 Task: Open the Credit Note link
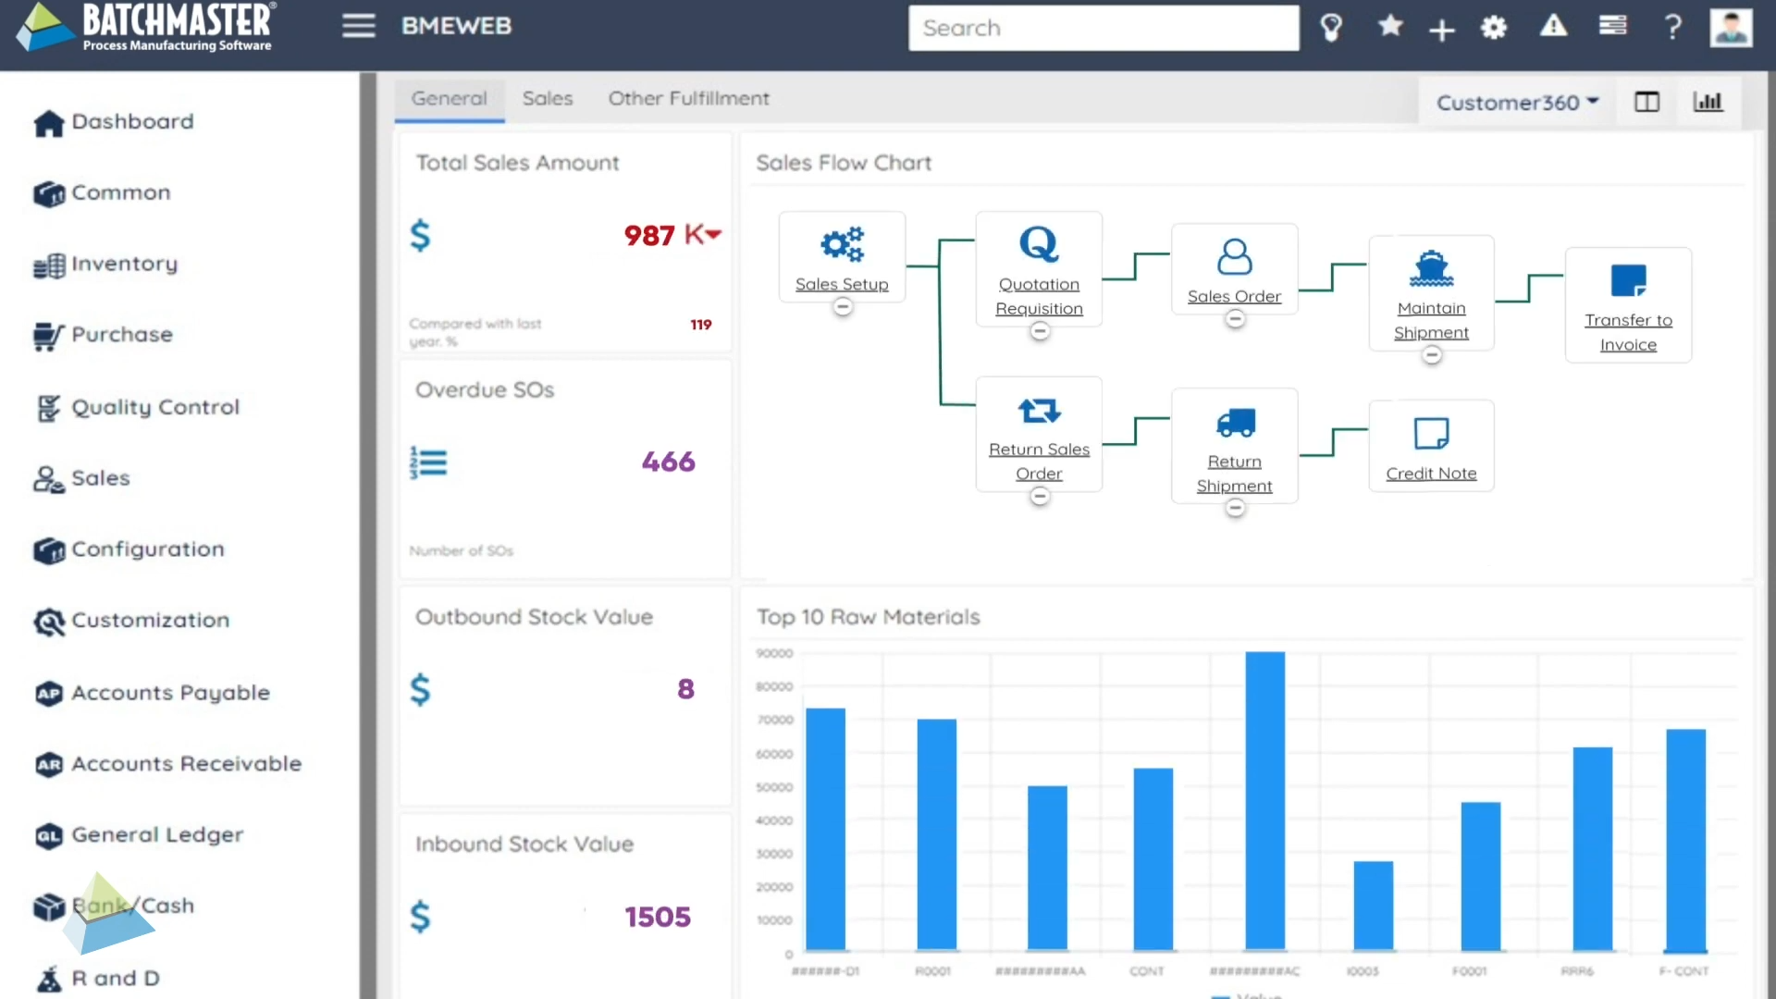1431,474
